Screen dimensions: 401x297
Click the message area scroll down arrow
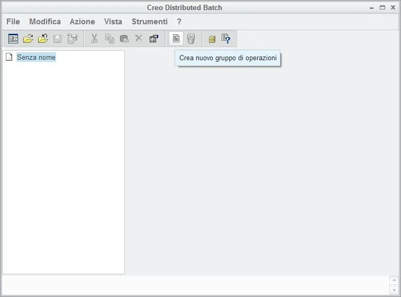coord(394,290)
